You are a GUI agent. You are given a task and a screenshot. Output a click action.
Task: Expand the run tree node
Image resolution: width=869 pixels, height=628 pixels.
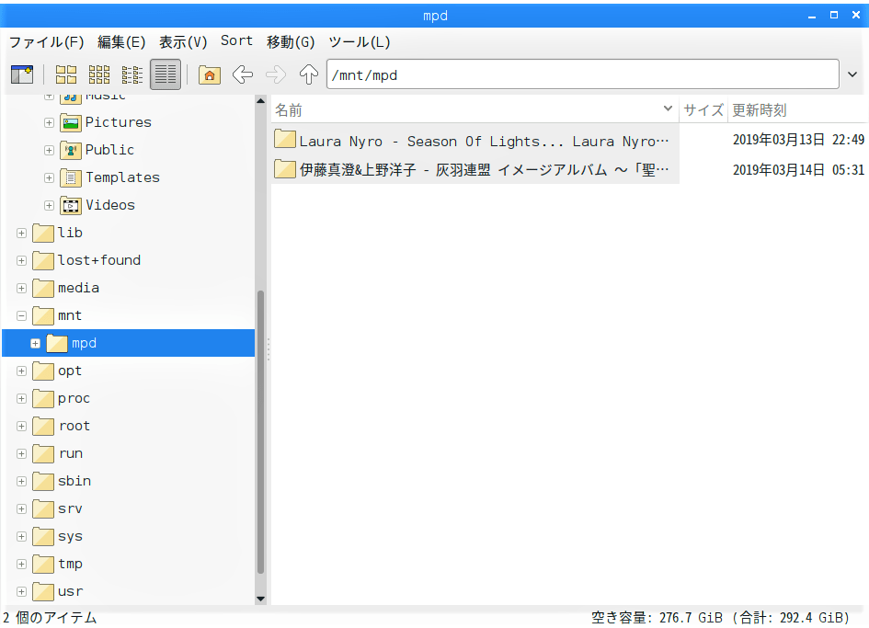pos(22,454)
